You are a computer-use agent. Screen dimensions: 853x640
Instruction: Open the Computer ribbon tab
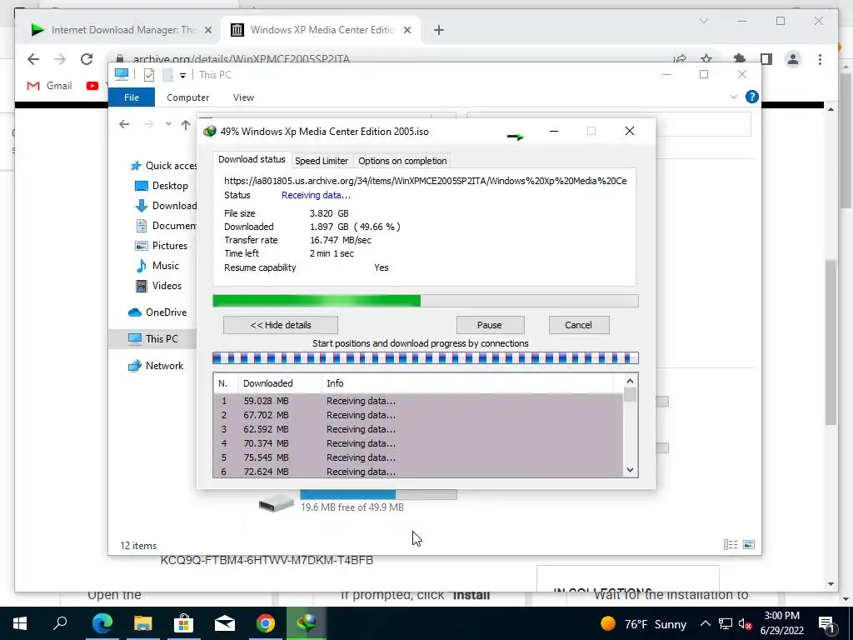click(187, 97)
